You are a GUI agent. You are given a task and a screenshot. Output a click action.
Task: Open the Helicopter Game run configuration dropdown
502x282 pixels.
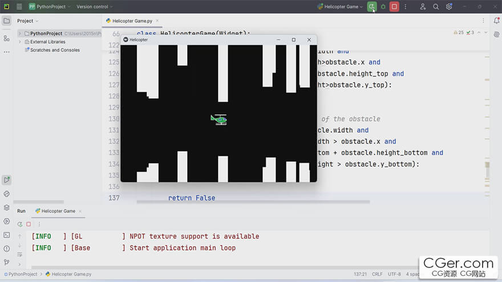click(340, 7)
